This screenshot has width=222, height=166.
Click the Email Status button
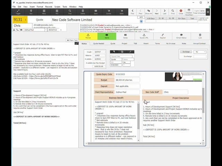(181, 36)
